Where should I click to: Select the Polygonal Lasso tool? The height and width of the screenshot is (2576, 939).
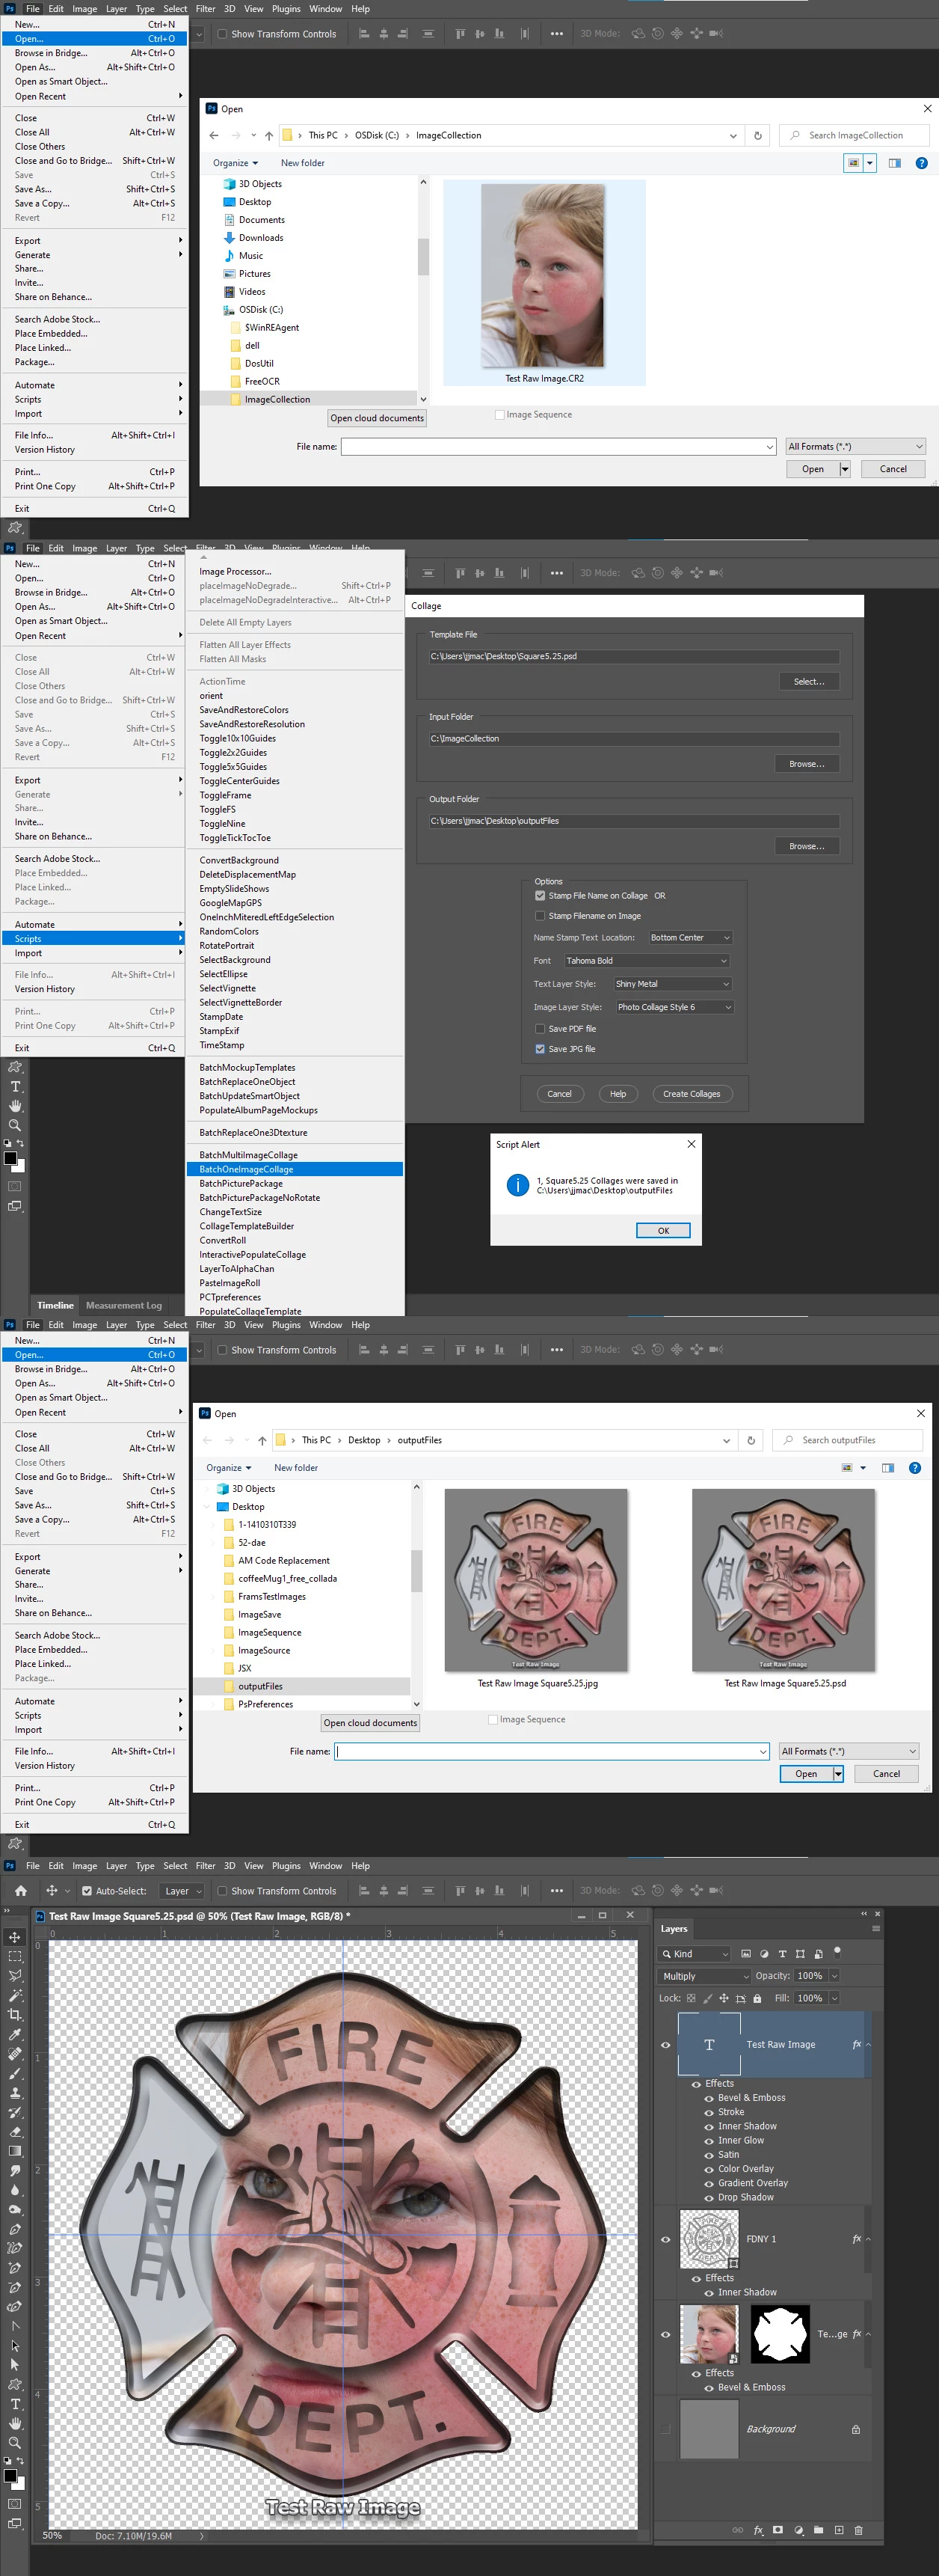click(15, 1976)
